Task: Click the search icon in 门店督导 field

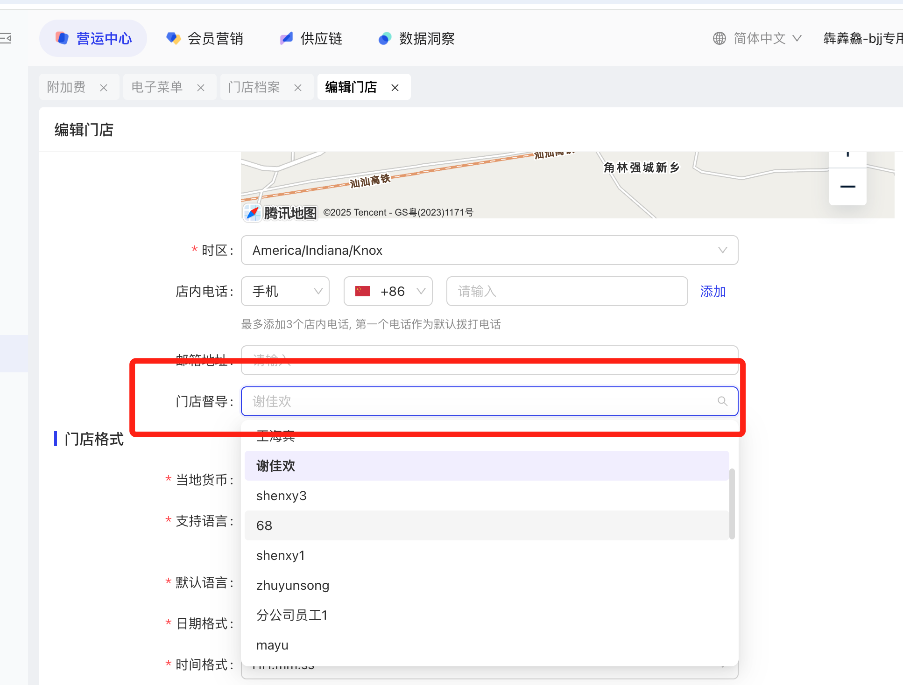Action: click(722, 401)
